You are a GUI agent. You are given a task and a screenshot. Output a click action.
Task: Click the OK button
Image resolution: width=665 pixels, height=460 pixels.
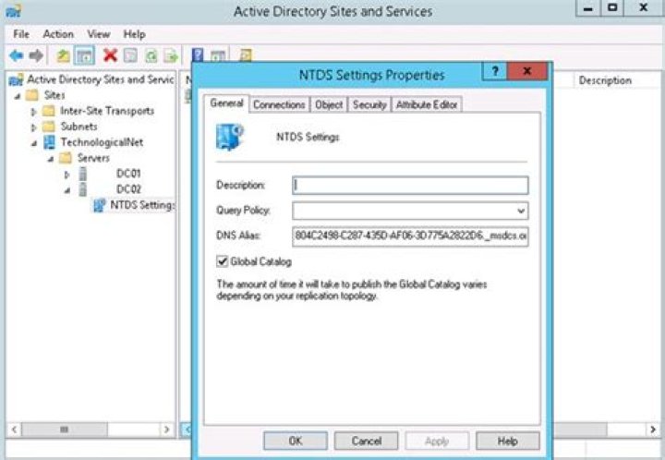[295, 441]
